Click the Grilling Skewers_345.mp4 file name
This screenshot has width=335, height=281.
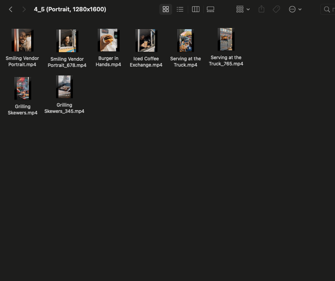point(64,108)
